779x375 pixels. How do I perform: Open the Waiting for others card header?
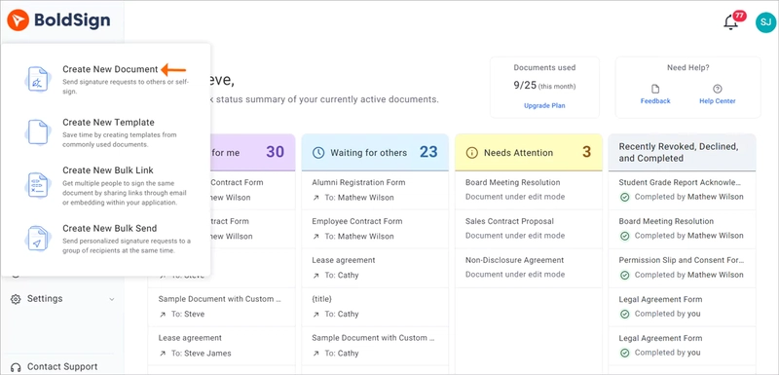(375, 153)
